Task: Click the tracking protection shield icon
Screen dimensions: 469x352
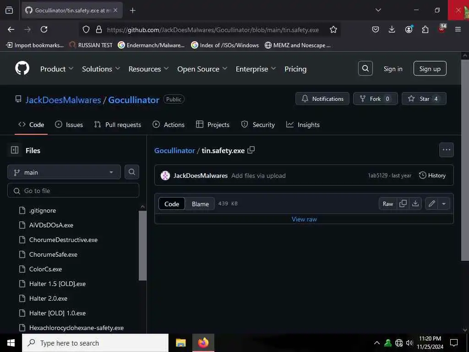Action: (x=86, y=29)
